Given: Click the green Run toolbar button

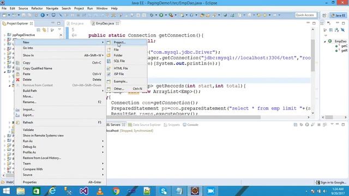Looking at the screenshot, I should (x=161, y=15).
